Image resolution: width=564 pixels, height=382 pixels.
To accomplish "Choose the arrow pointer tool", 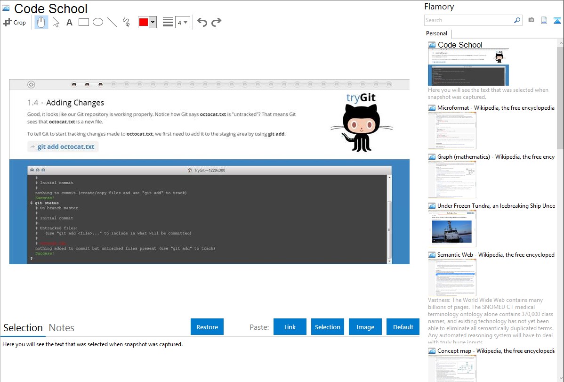I will [56, 22].
